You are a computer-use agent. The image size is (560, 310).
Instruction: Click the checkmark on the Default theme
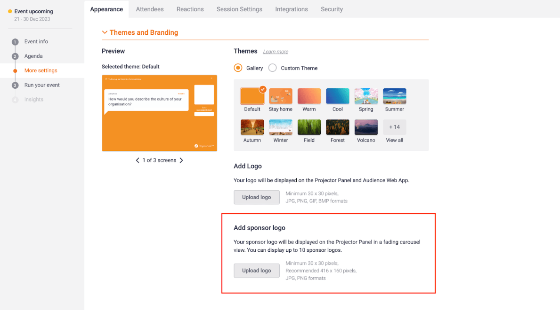coord(262,89)
